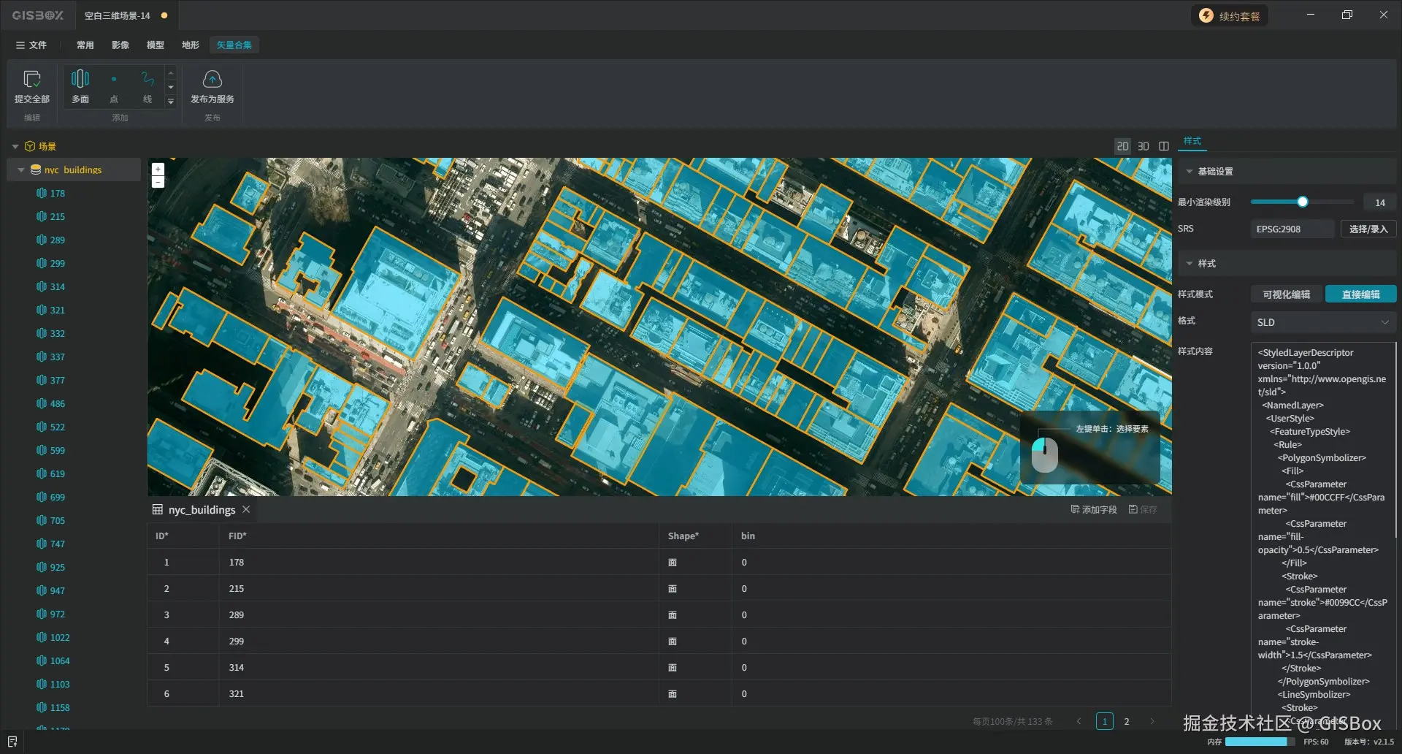The width and height of the screenshot is (1402, 754).
Task: Click the polygon icon of feature 1022
Action: 42,637
